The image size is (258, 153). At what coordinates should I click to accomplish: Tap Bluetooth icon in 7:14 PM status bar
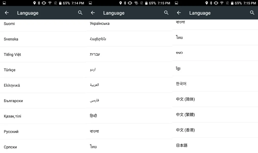[39, 3]
